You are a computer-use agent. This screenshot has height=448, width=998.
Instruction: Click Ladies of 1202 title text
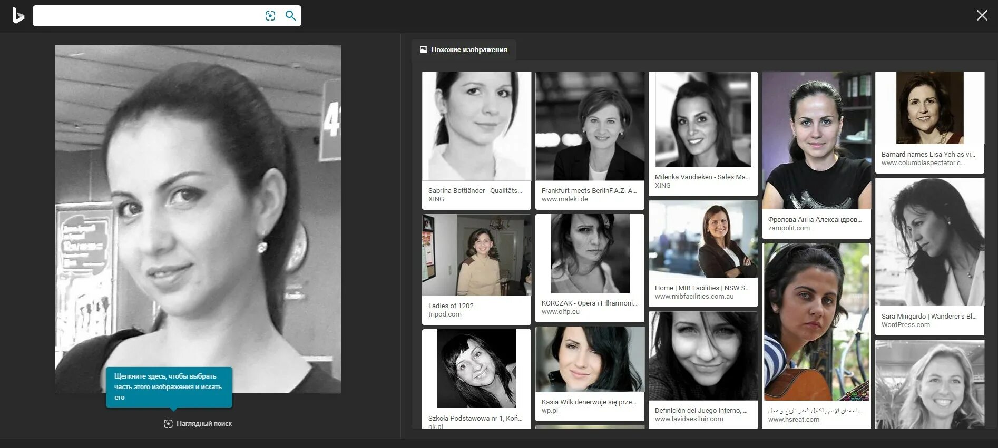(x=451, y=306)
